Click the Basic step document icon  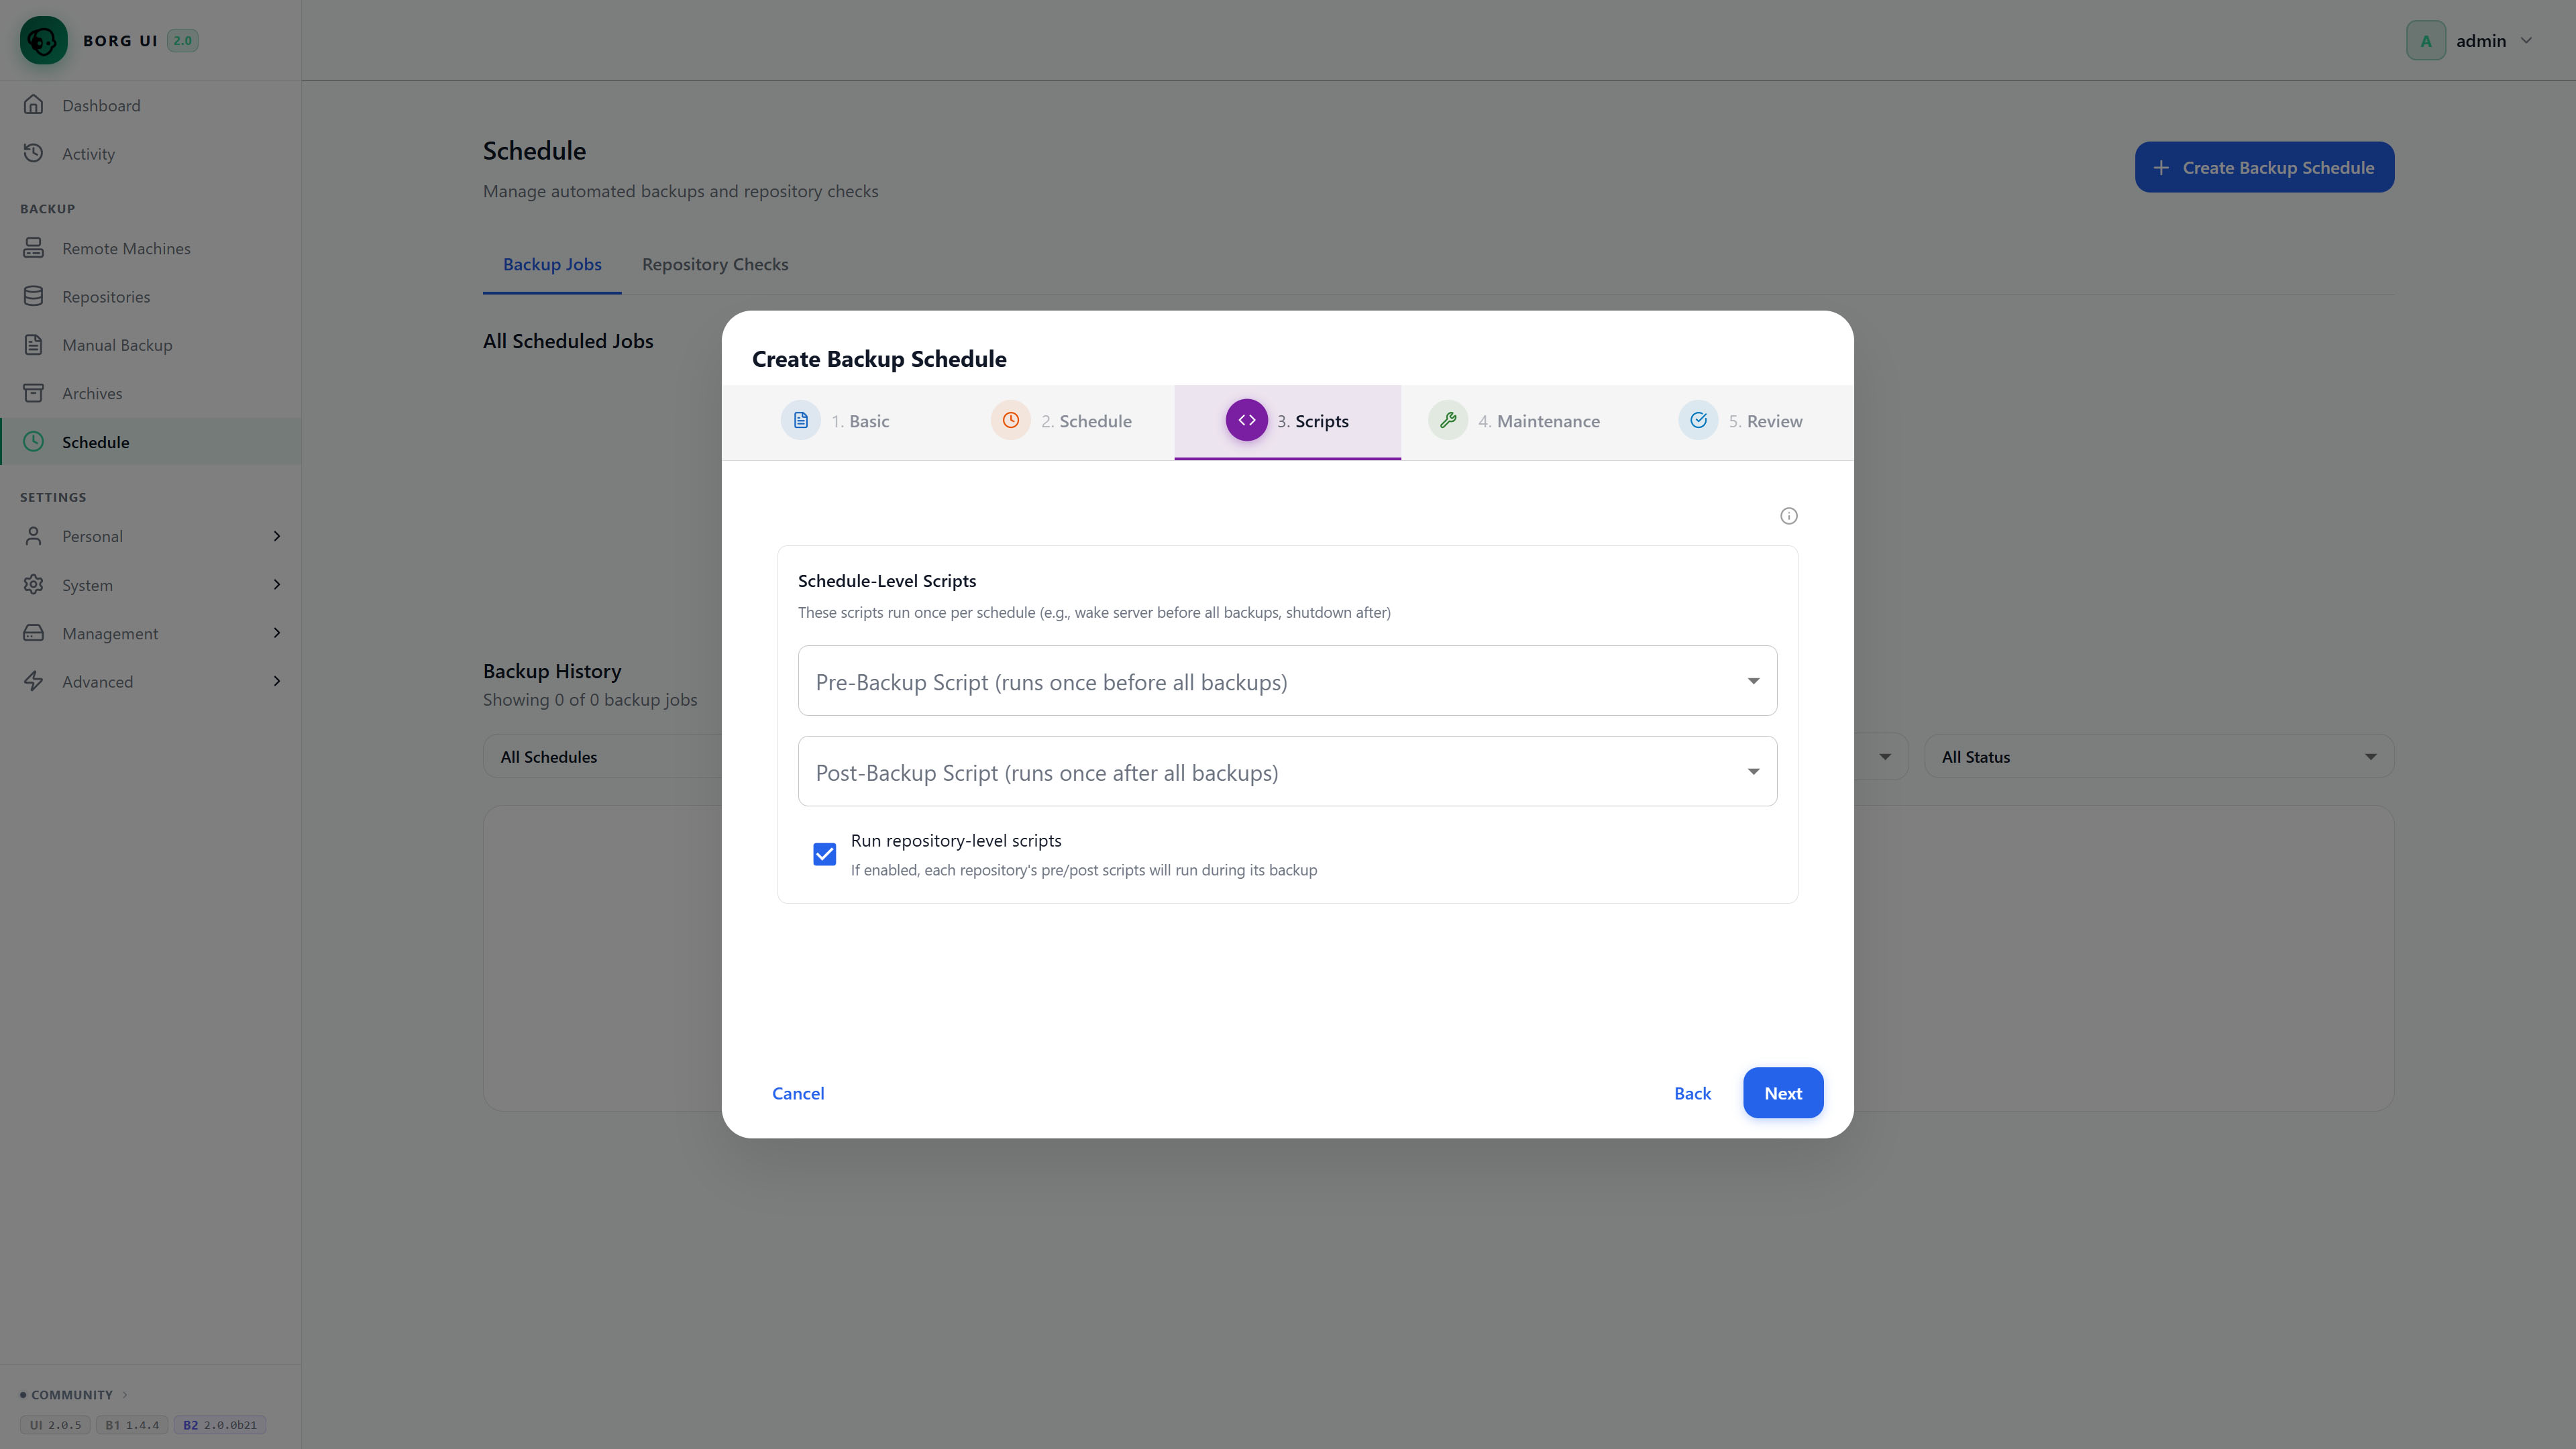tap(800, 420)
